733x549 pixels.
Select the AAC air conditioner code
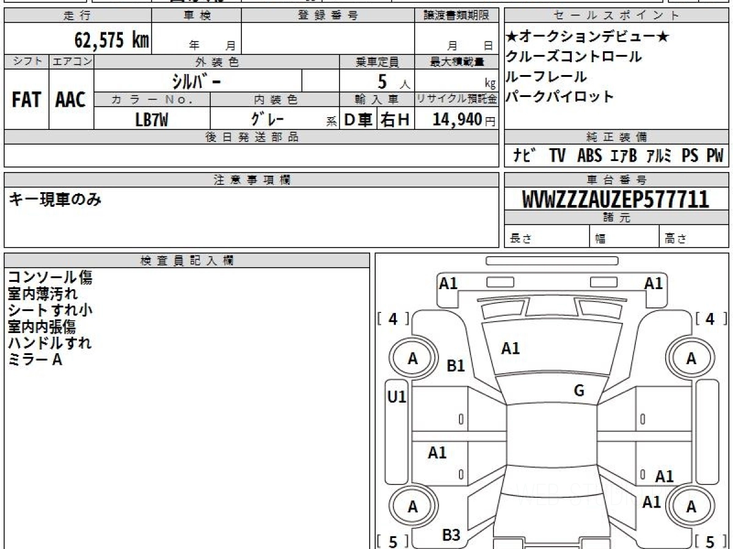coord(71,100)
